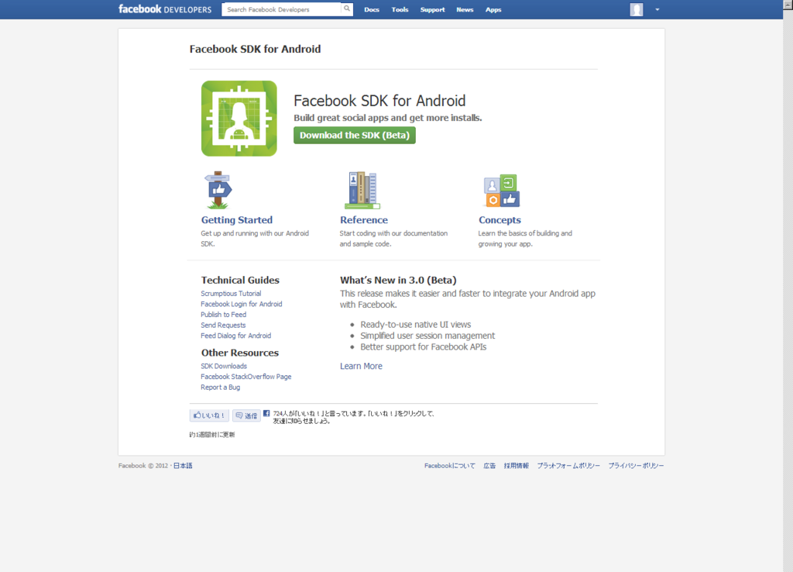The width and height of the screenshot is (793, 572).
Task: Open the Support menu
Action: point(432,9)
